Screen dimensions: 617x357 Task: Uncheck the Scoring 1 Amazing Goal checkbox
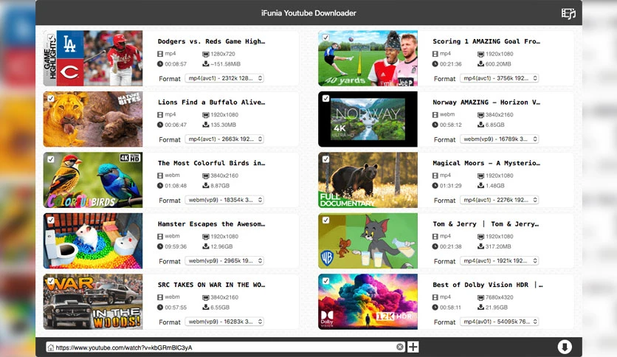325,38
